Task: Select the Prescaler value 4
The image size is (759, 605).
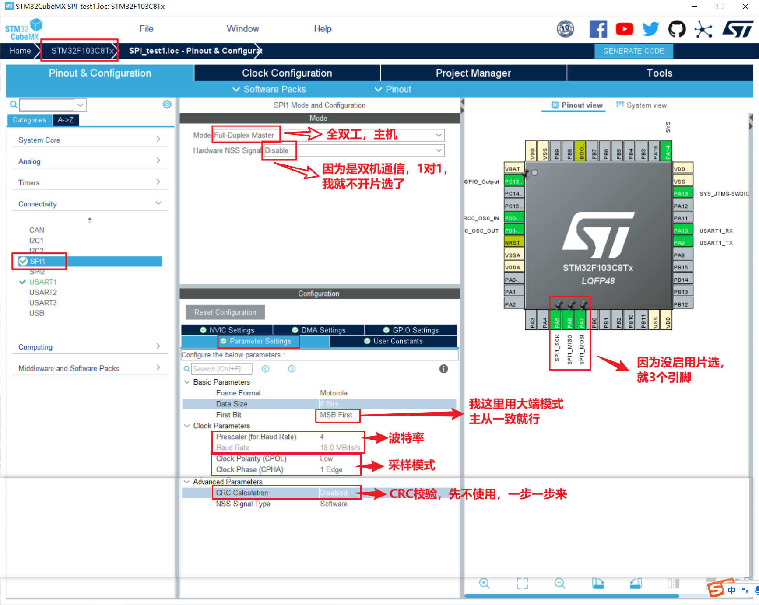Action: pyautogui.click(x=322, y=437)
